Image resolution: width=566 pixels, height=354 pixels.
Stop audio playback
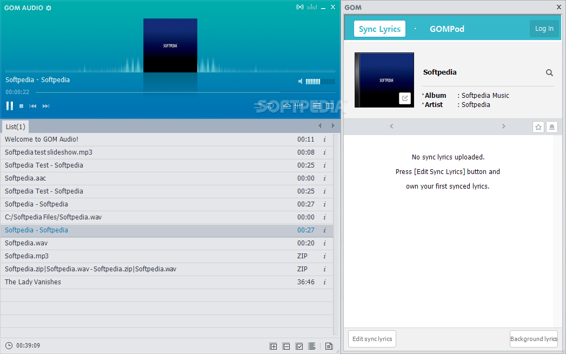pyautogui.click(x=22, y=106)
